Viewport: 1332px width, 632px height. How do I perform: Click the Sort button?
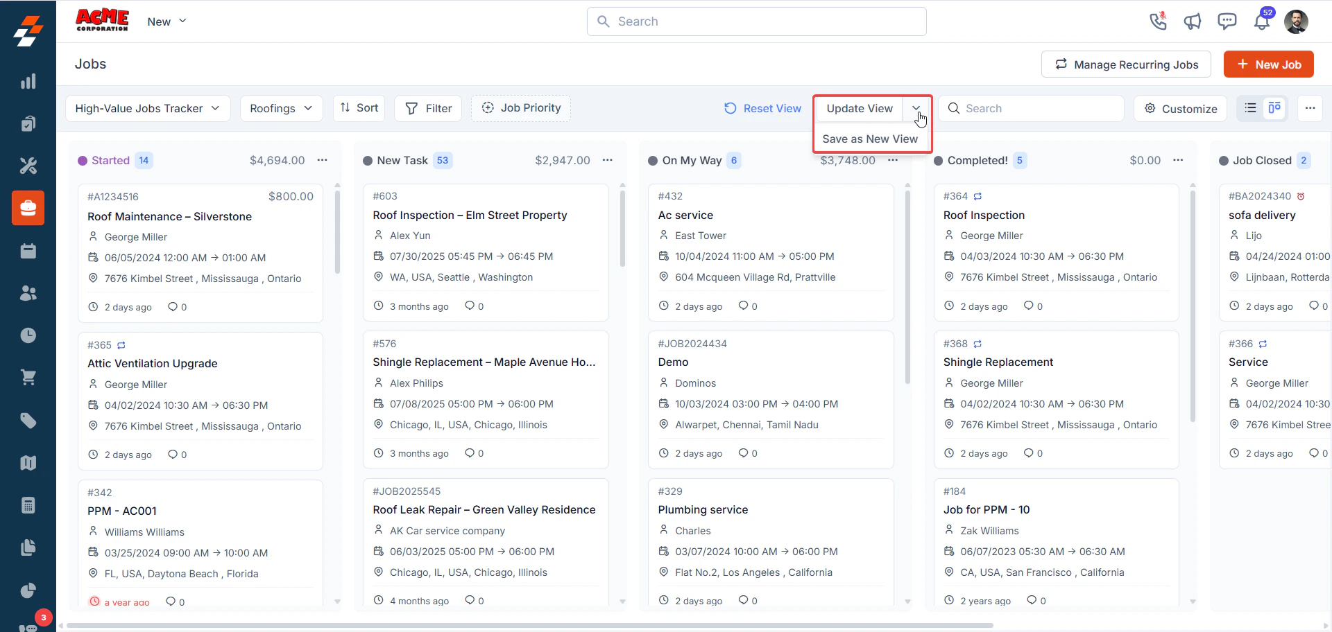(359, 108)
